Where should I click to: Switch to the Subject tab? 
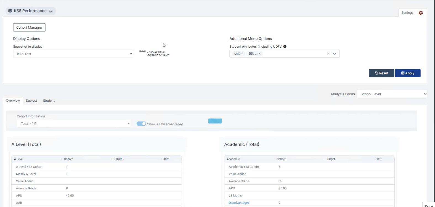coord(31,101)
